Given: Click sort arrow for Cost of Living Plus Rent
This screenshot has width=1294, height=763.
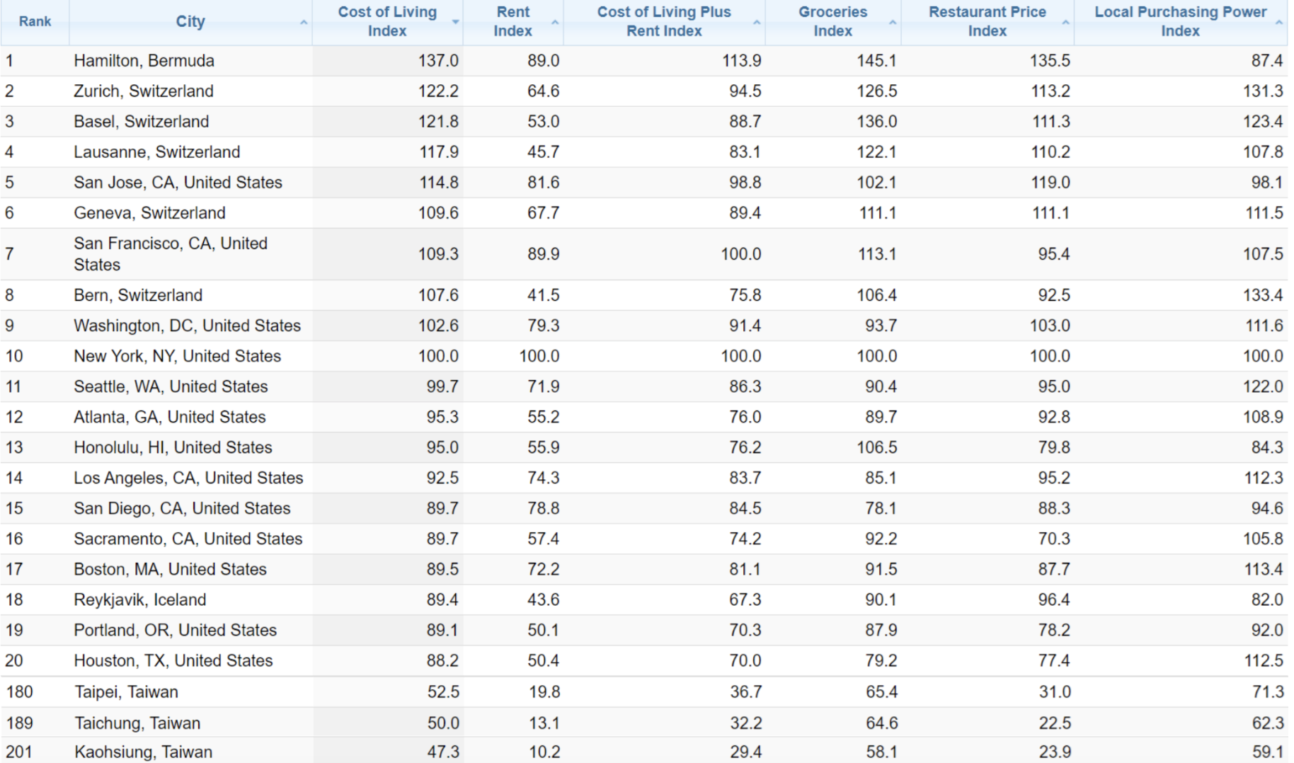Looking at the screenshot, I should tap(757, 23).
